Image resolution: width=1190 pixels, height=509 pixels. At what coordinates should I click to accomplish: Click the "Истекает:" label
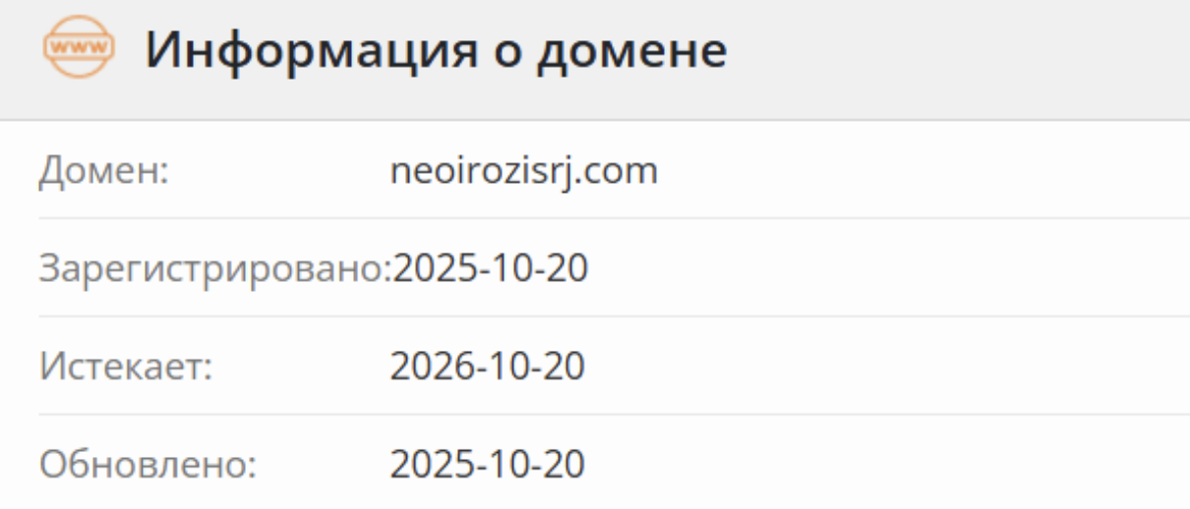(x=126, y=367)
